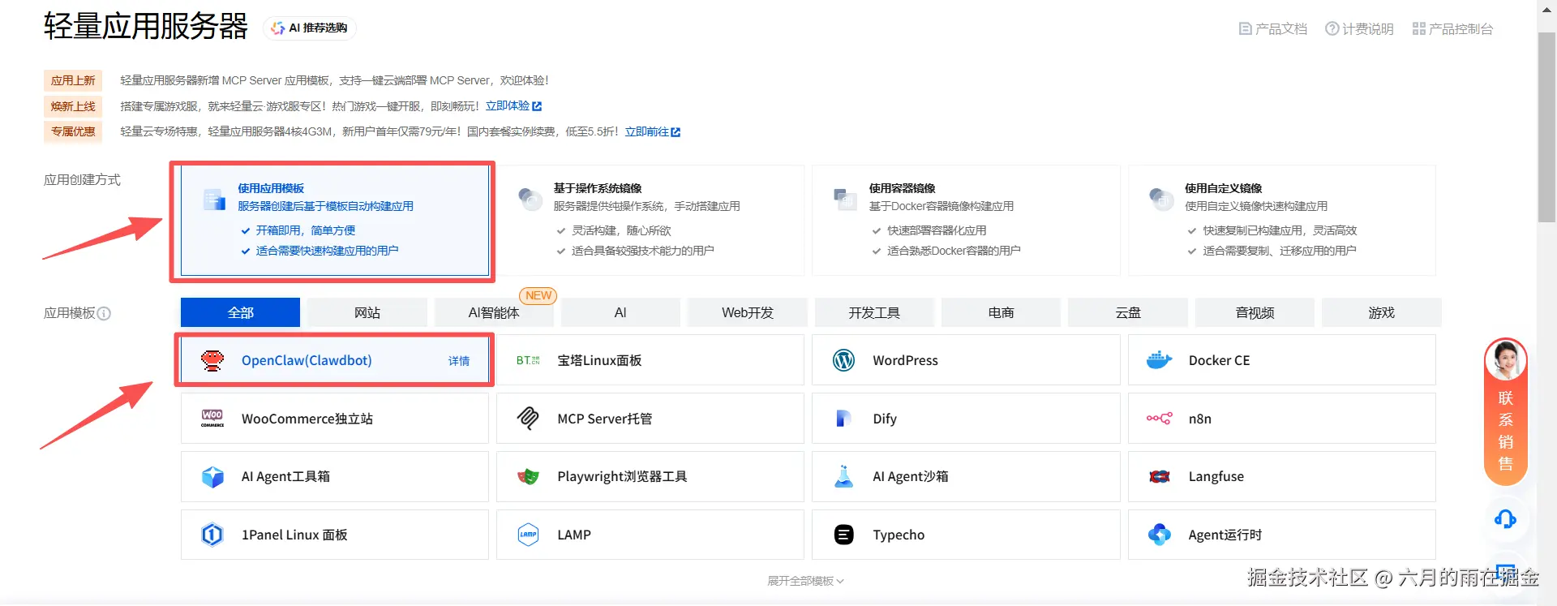1557x606 pixels.
Task: Click the 1Panel Linux 面板 icon
Action: [x=212, y=535]
